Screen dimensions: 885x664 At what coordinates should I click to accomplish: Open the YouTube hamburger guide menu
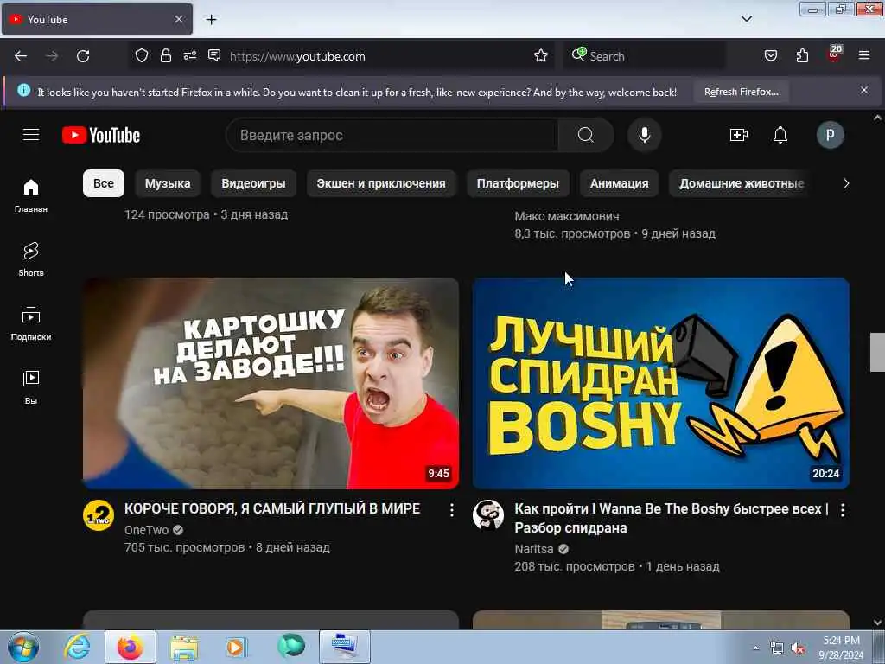coord(31,135)
